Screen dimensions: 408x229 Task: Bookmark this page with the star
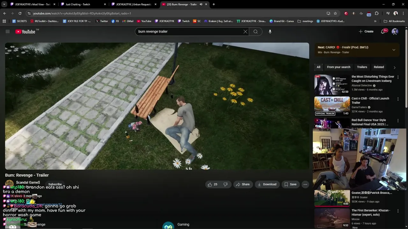(335, 13)
